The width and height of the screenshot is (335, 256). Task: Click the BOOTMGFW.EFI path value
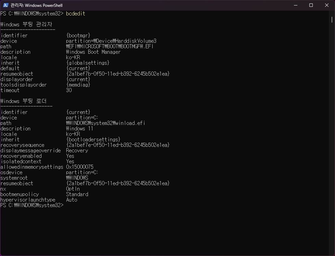click(x=109, y=46)
